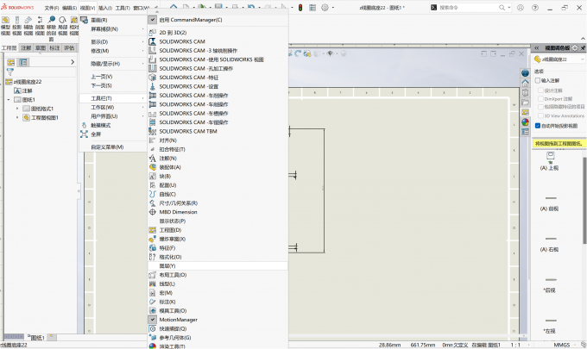Select the 局部视图 magnifier tool

[x=63, y=26]
